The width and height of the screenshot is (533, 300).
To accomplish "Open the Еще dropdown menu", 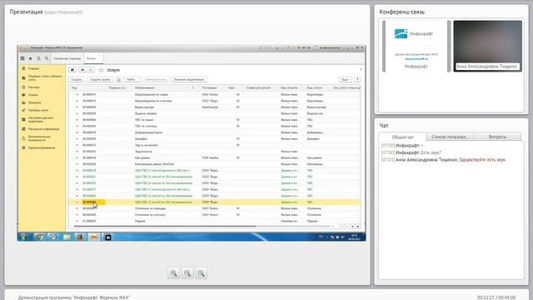I will [346, 80].
